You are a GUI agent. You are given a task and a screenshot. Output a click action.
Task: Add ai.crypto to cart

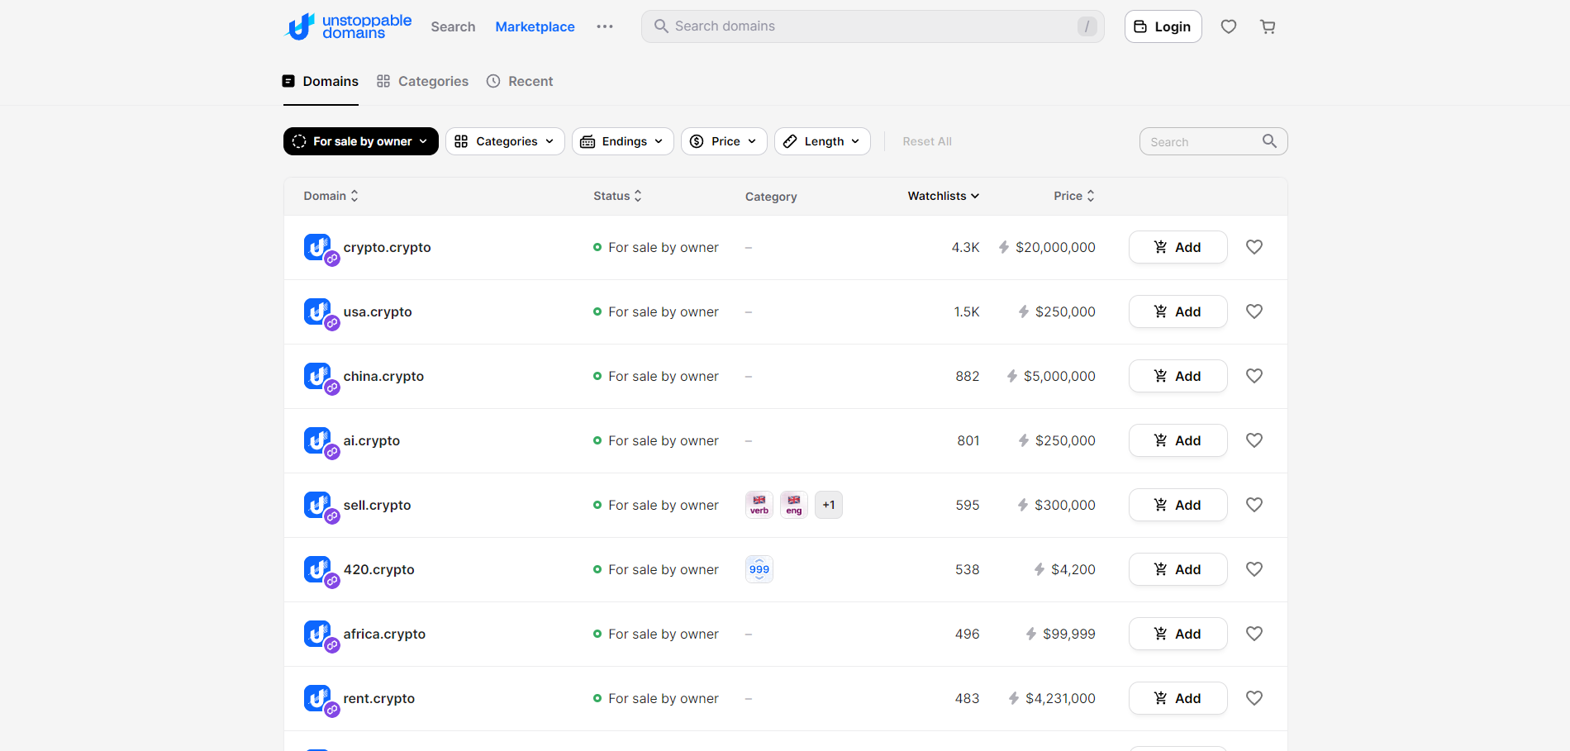click(1177, 440)
